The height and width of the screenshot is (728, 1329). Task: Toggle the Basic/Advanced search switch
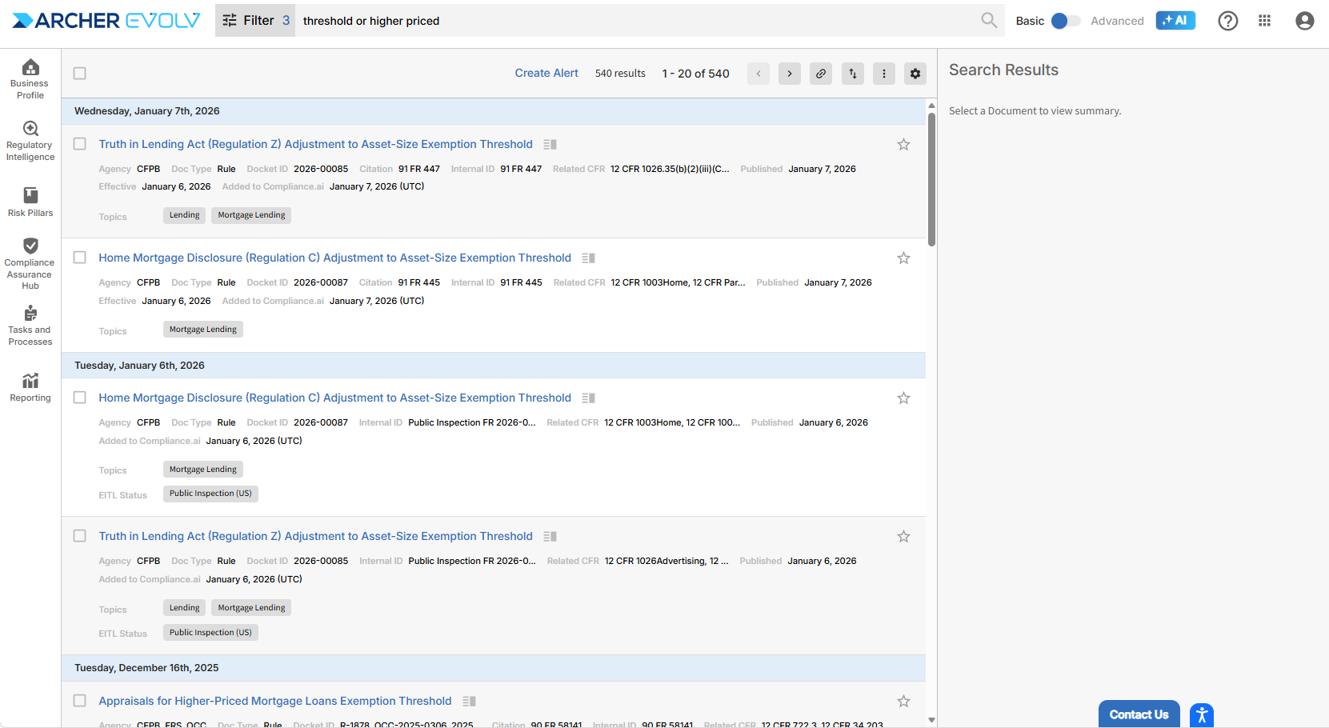click(x=1064, y=21)
